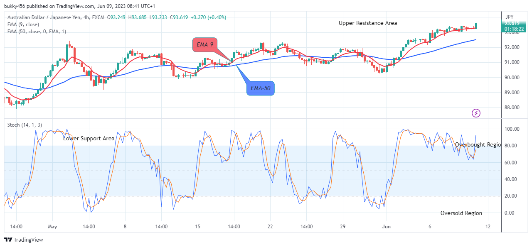Click the 6 date label on the time axis
The width and height of the screenshot is (532, 247).
pos(430,227)
